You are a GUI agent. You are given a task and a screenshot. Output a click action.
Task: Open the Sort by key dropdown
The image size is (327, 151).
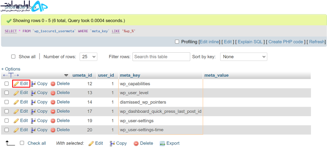244,57
